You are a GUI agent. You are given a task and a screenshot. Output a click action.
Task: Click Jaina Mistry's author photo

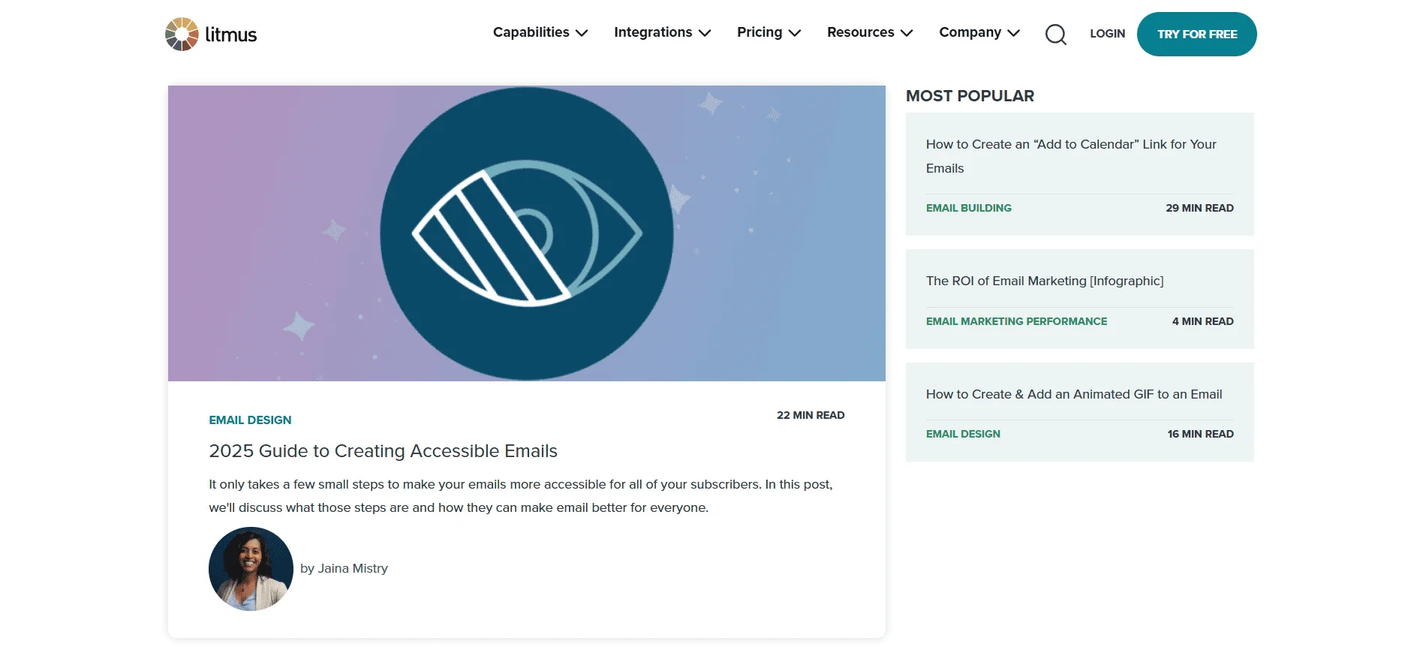(x=251, y=569)
